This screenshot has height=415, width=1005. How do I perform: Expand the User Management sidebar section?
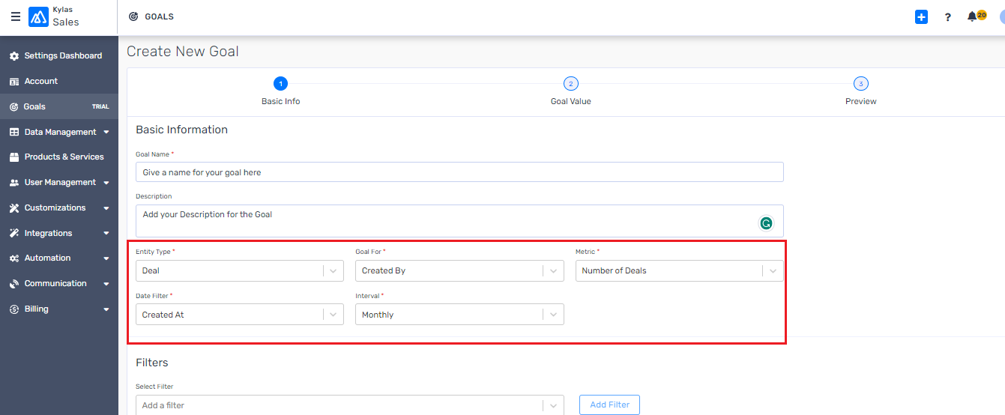coord(59,182)
